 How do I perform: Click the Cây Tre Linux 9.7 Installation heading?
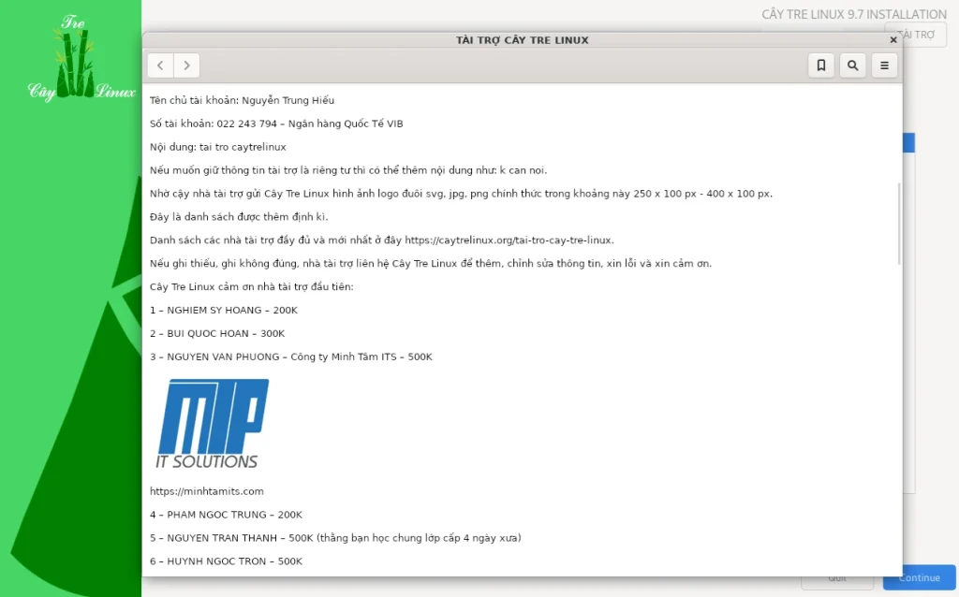[854, 14]
